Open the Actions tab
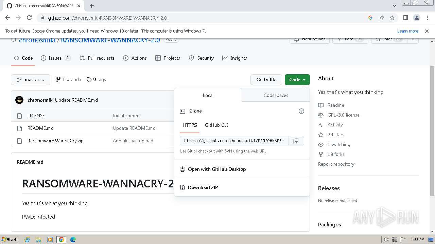This screenshot has height=244, width=435. point(135,58)
